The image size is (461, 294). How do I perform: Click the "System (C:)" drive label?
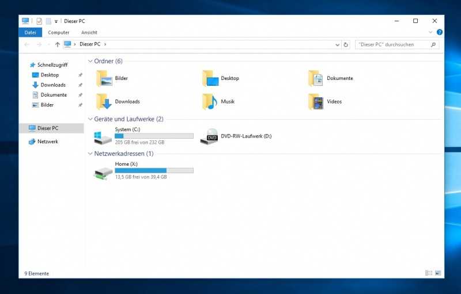pos(127,129)
